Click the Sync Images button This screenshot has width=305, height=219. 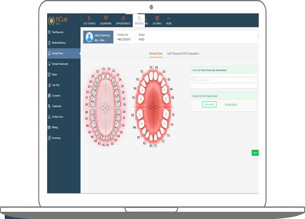pyautogui.click(x=209, y=104)
